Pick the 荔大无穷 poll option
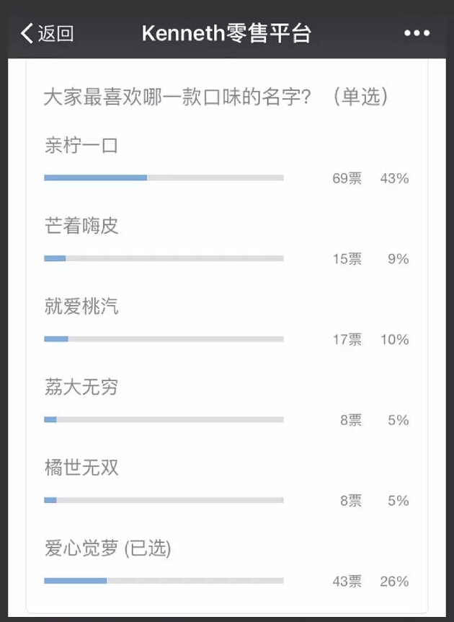This screenshot has height=622, width=454. pyautogui.click(x=81, y=387)
